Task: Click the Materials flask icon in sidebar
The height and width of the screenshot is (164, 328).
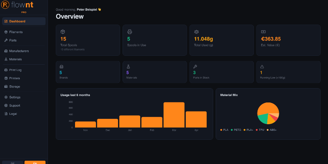Action: click(6, 59)
